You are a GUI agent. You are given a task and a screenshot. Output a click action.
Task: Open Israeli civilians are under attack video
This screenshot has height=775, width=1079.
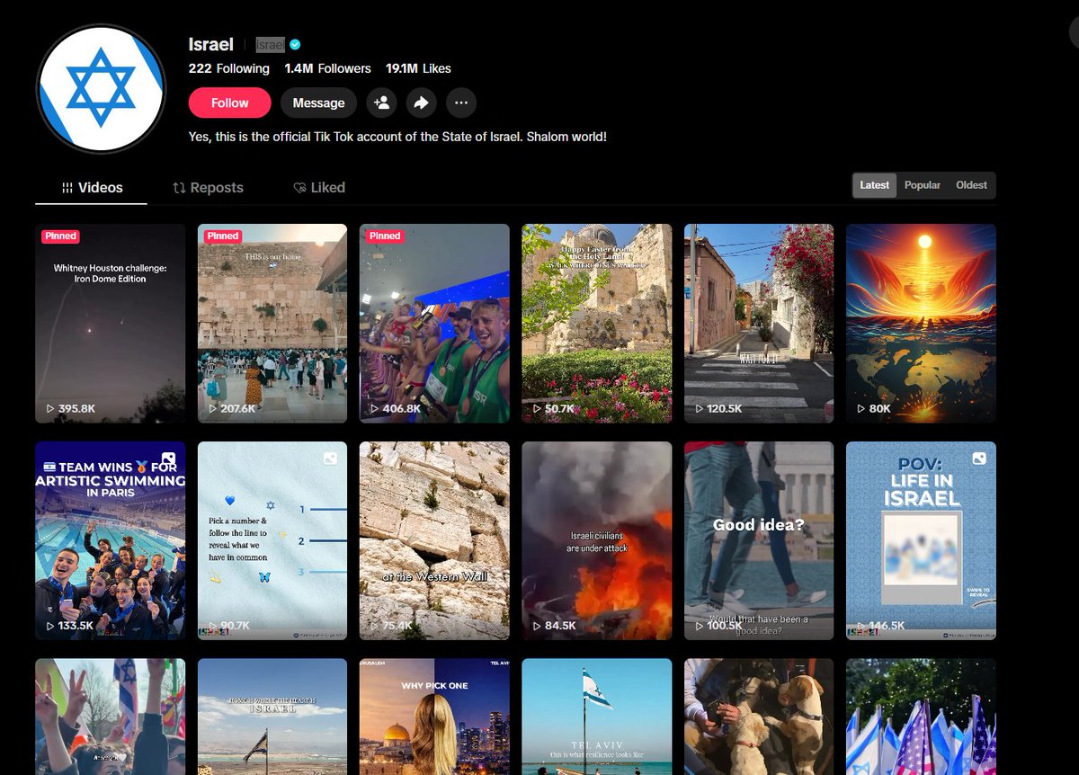(597, 540)
